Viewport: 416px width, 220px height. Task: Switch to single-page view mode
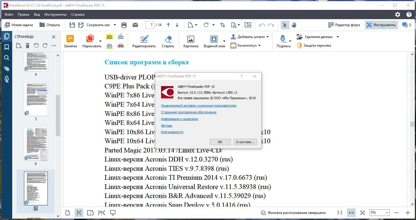[68, 213]
